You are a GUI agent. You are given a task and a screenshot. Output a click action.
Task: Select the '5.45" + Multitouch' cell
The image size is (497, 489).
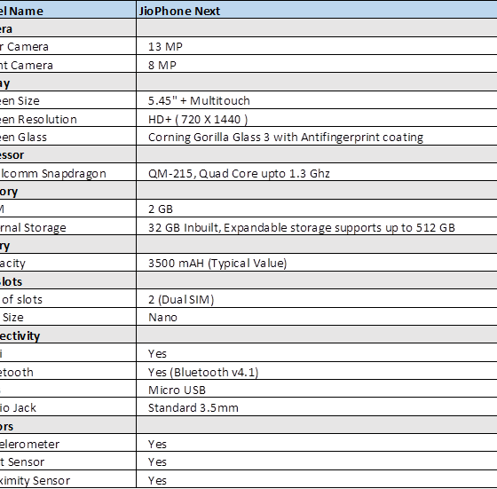click(x=199, y=101)
